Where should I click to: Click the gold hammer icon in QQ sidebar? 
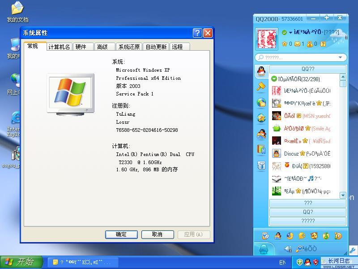261,87
